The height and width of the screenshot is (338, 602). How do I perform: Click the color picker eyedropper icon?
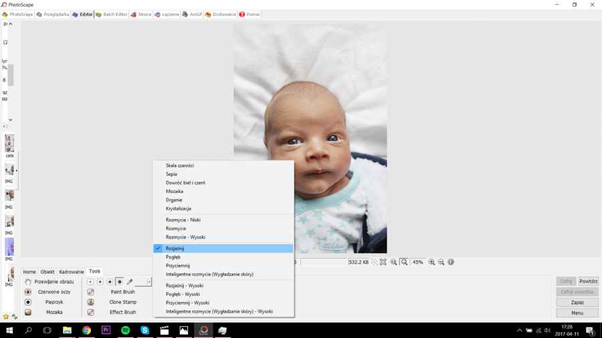(x=130, y=282)
